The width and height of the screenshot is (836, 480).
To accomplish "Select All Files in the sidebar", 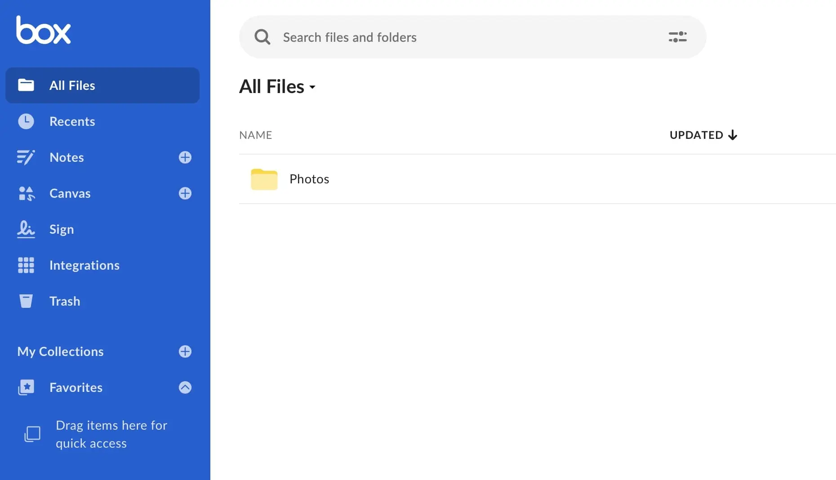I will click(72, 85).
